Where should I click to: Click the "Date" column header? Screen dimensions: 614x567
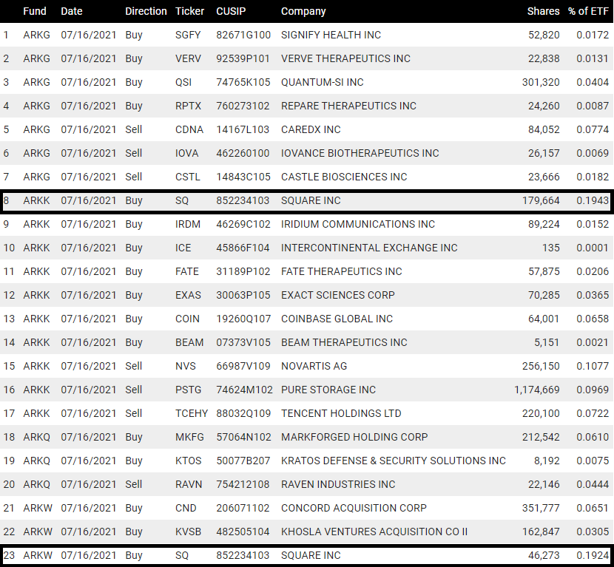72,11
